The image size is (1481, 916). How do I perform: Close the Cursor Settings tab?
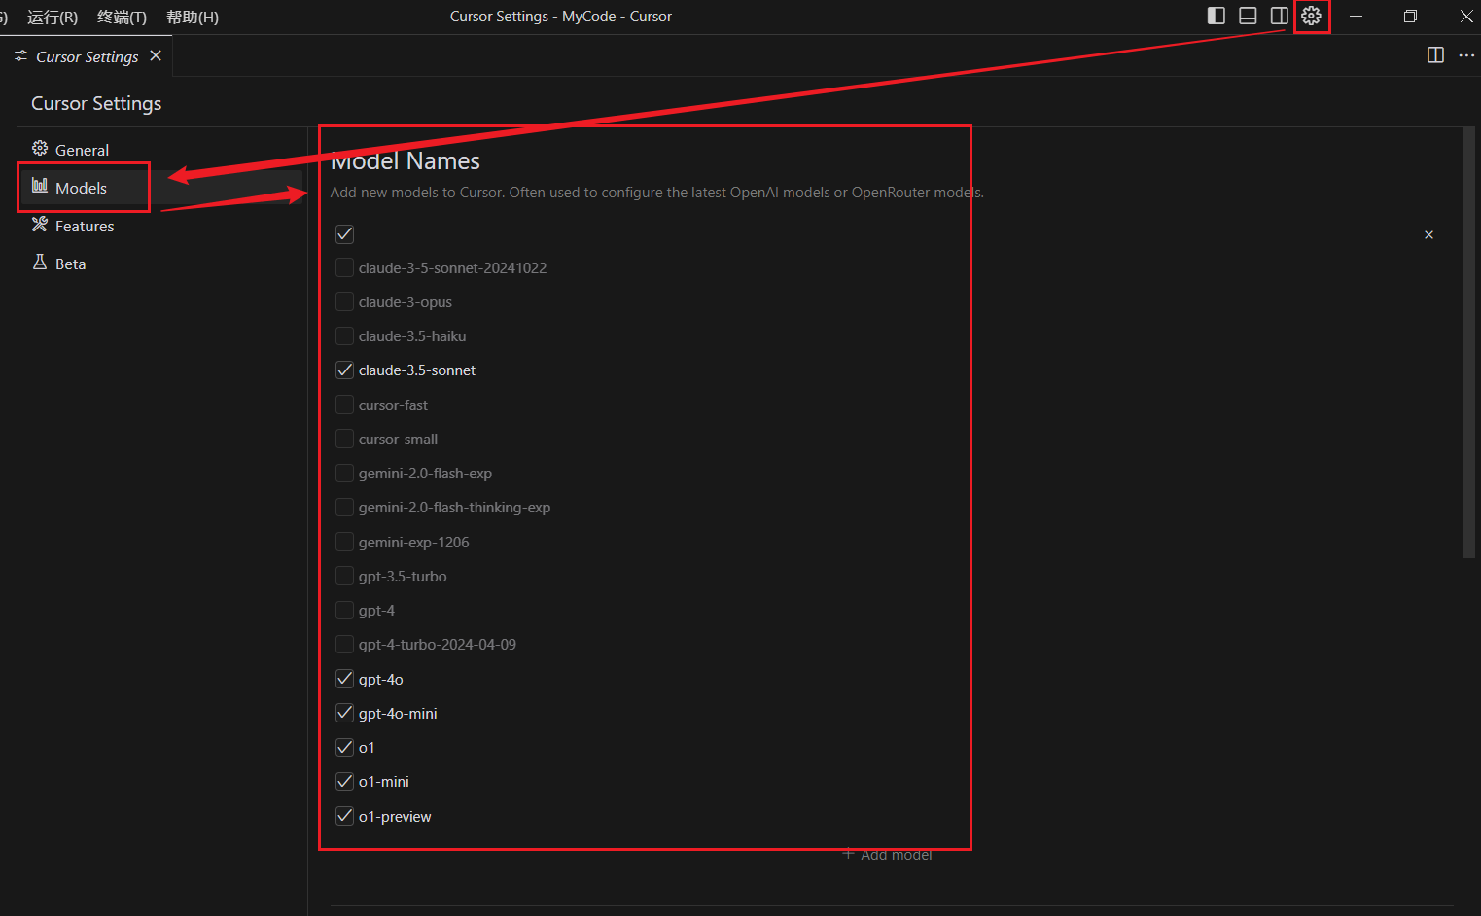point(156,56)
